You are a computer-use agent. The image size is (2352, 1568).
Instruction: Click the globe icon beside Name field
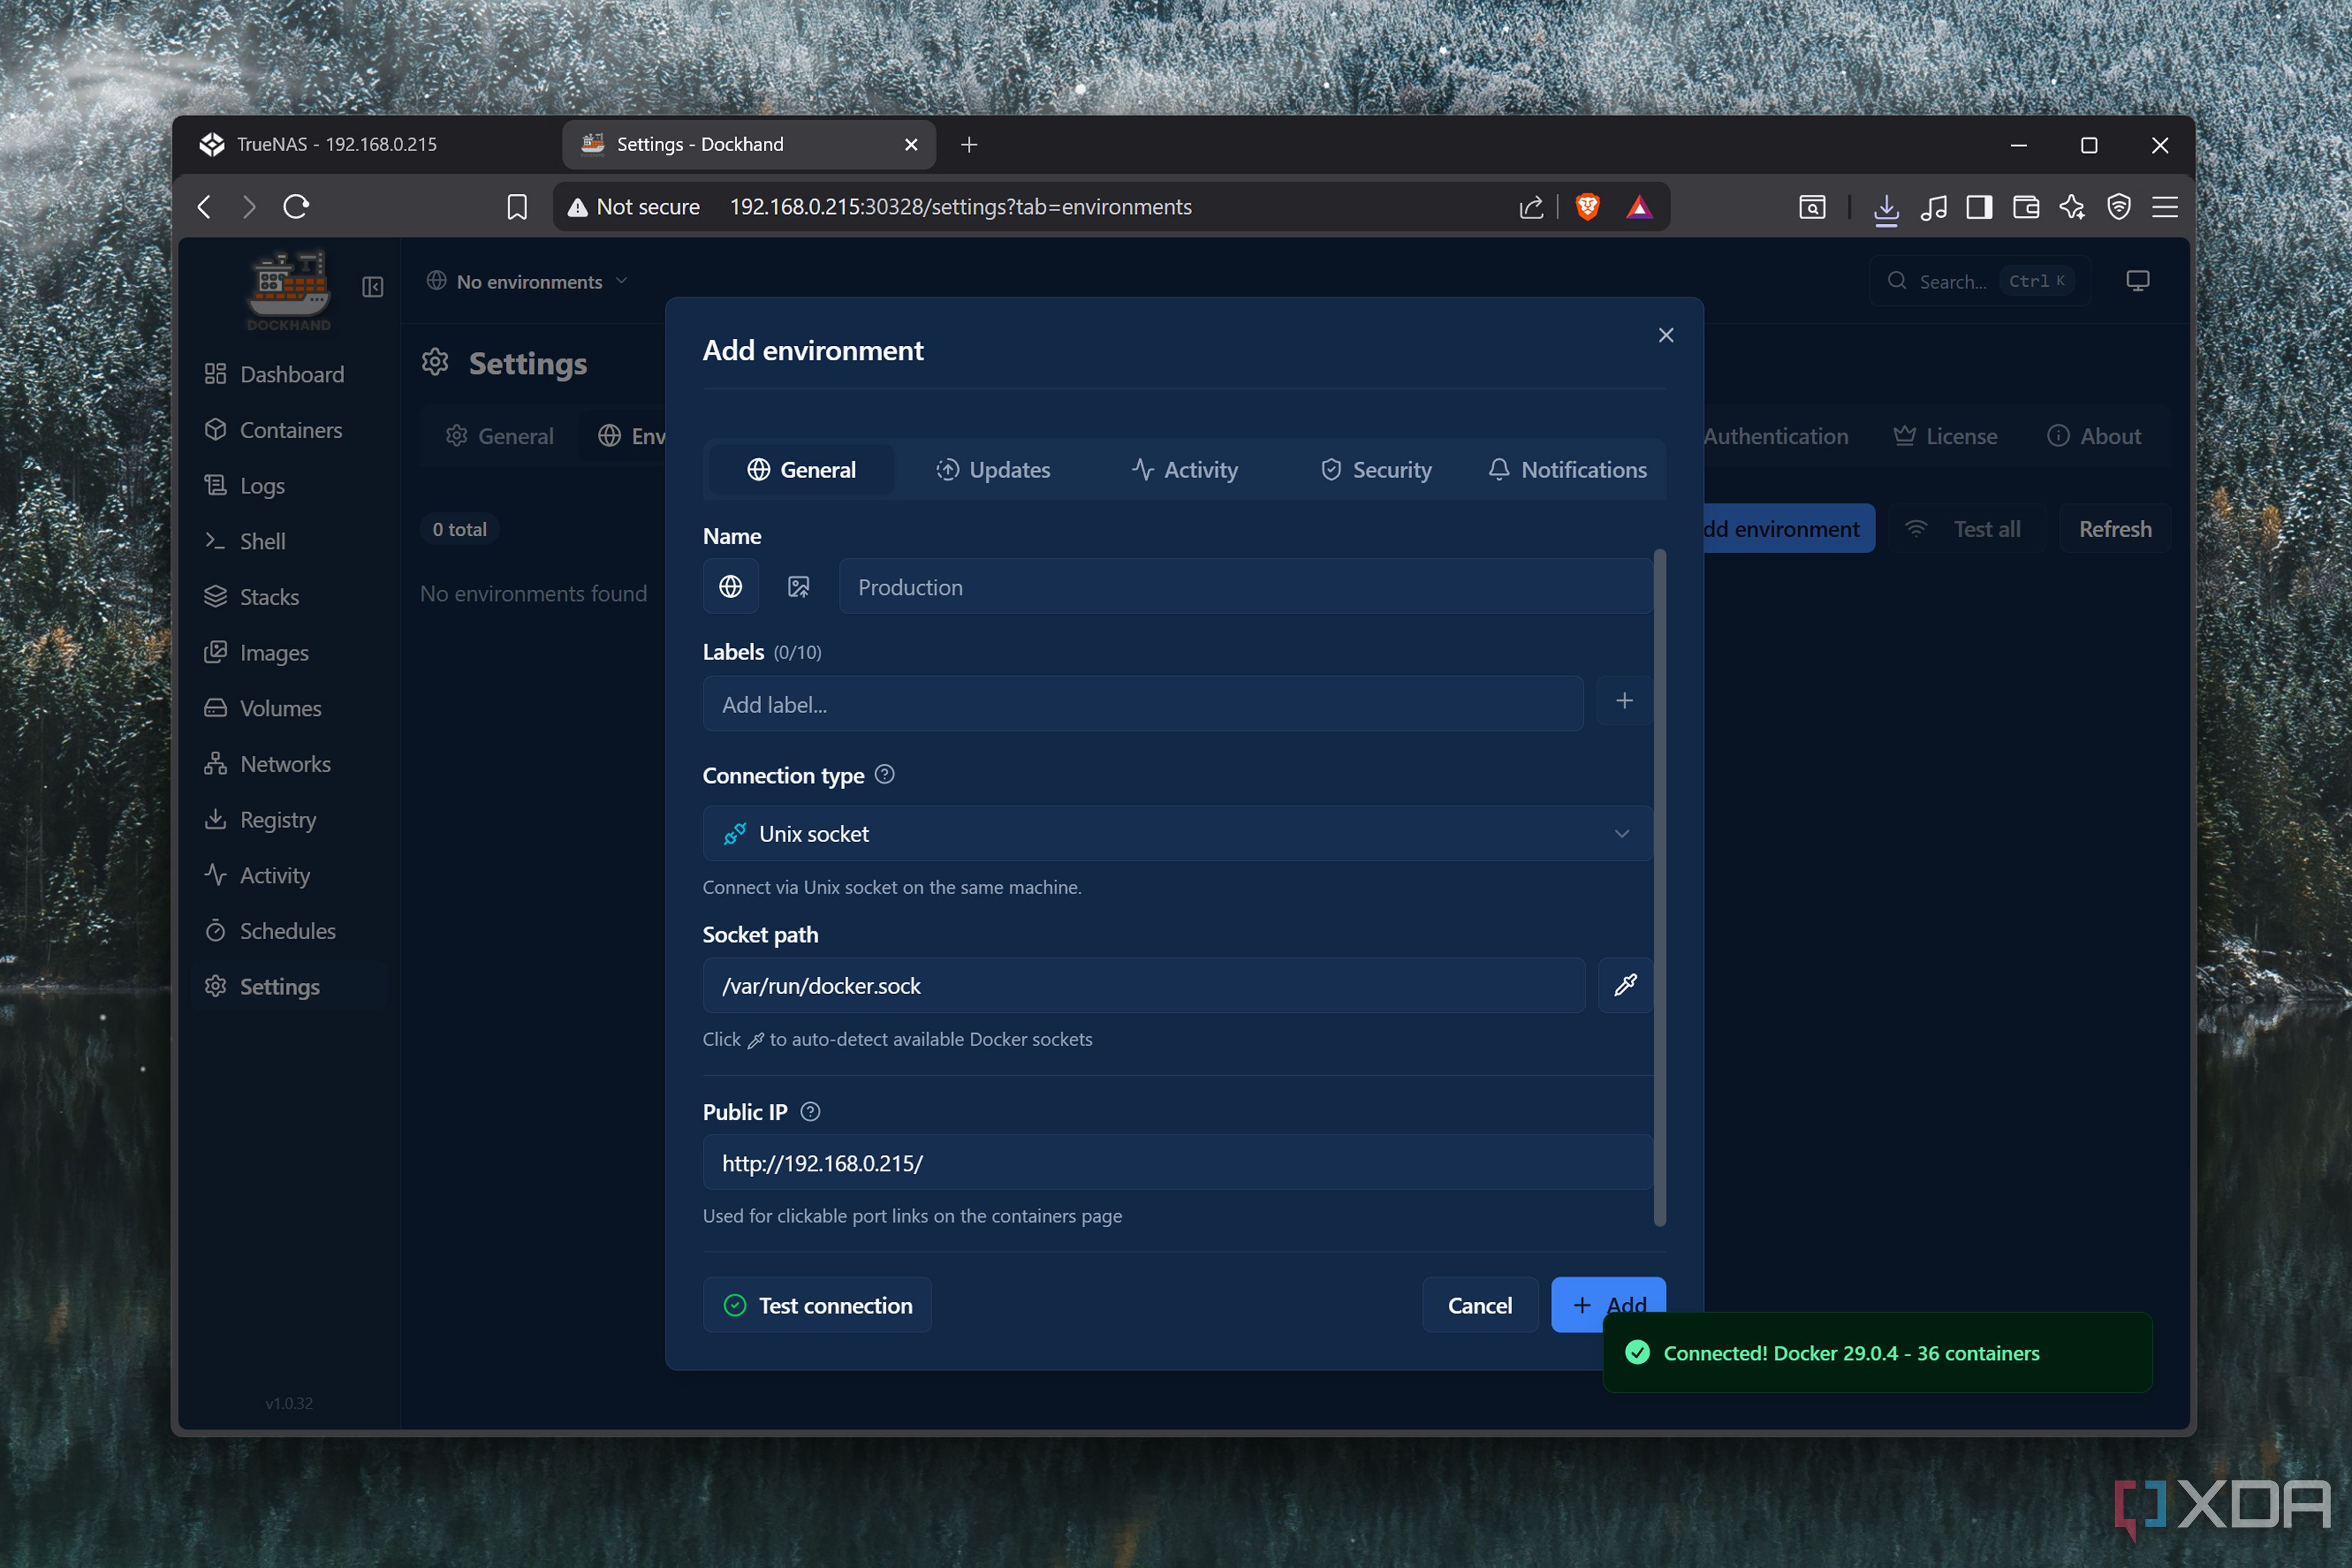tap(731, 587)
